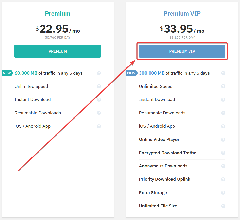Choose the blue PREMIUM VIP button
Image resolution: width=240 pixels, height=220 pixels.
pos(182,51)
